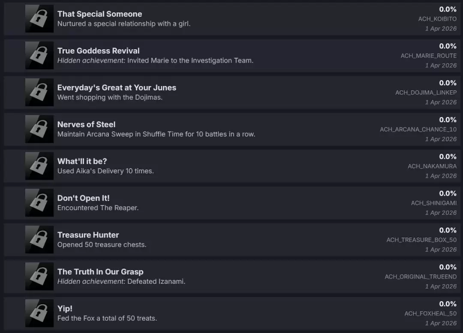Select the Nerves of Steel achievement title
463x333 pixels.
pos(86,125)
